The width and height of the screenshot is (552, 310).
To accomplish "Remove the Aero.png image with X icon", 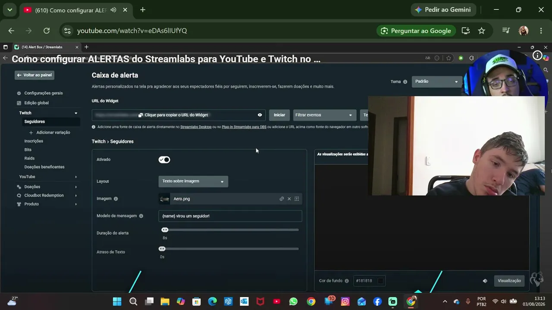I will pos(289,199).
